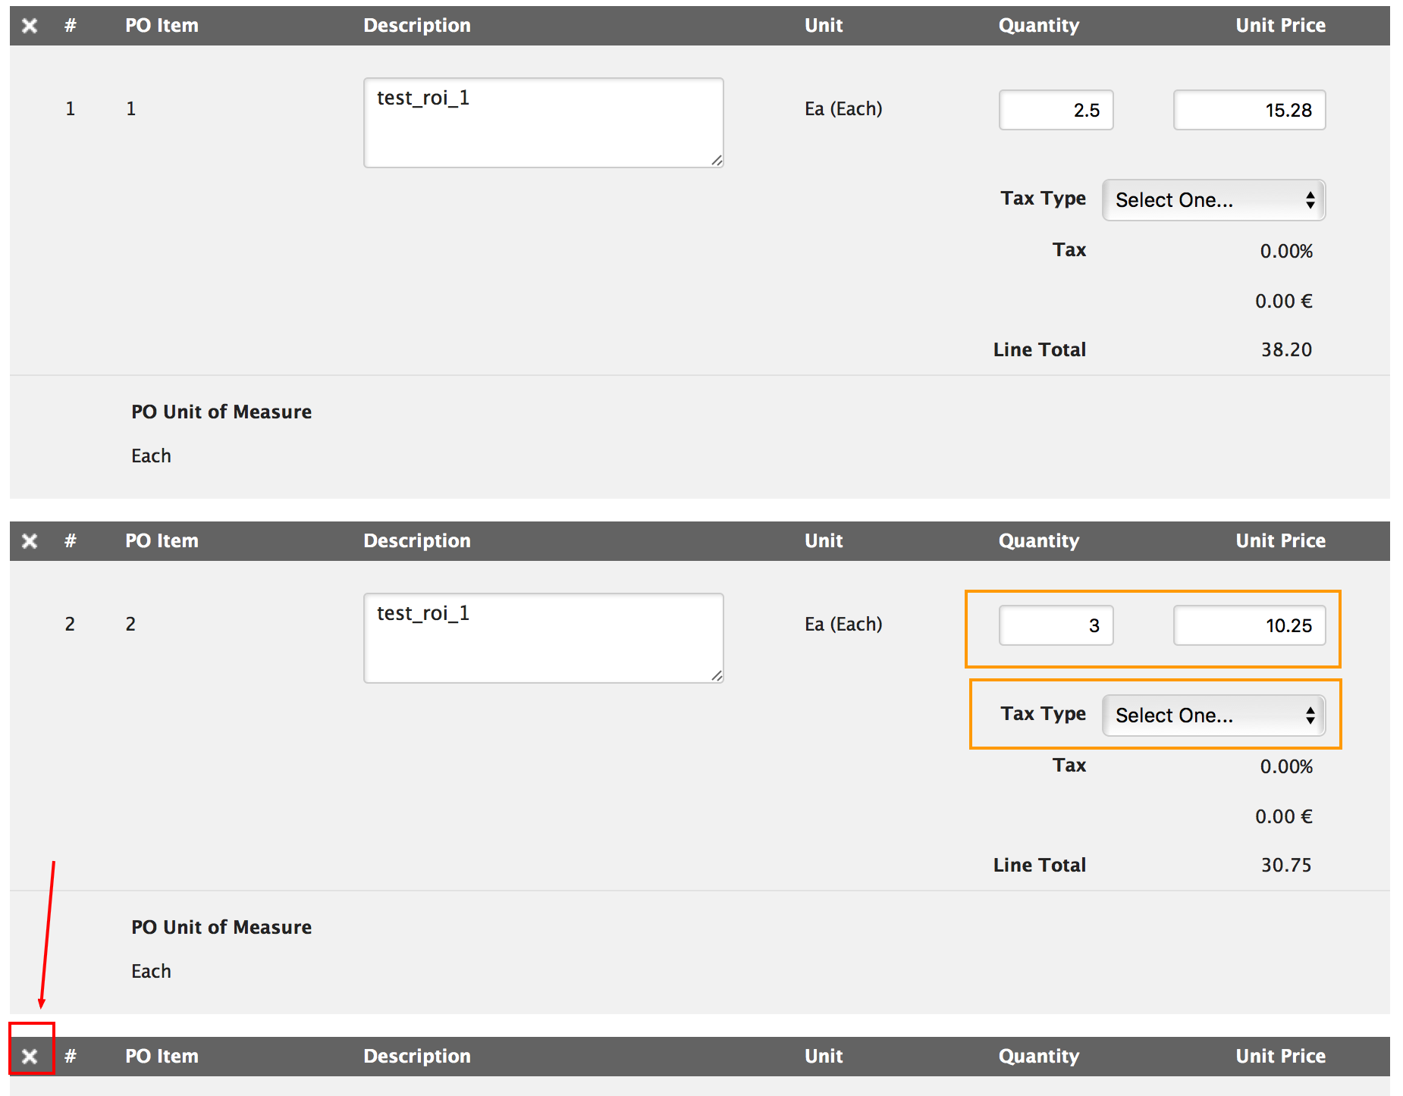Screen dimensions: 1403x1096
Task: Select the Line Total value 30.75
Action: pos(1286,865)
